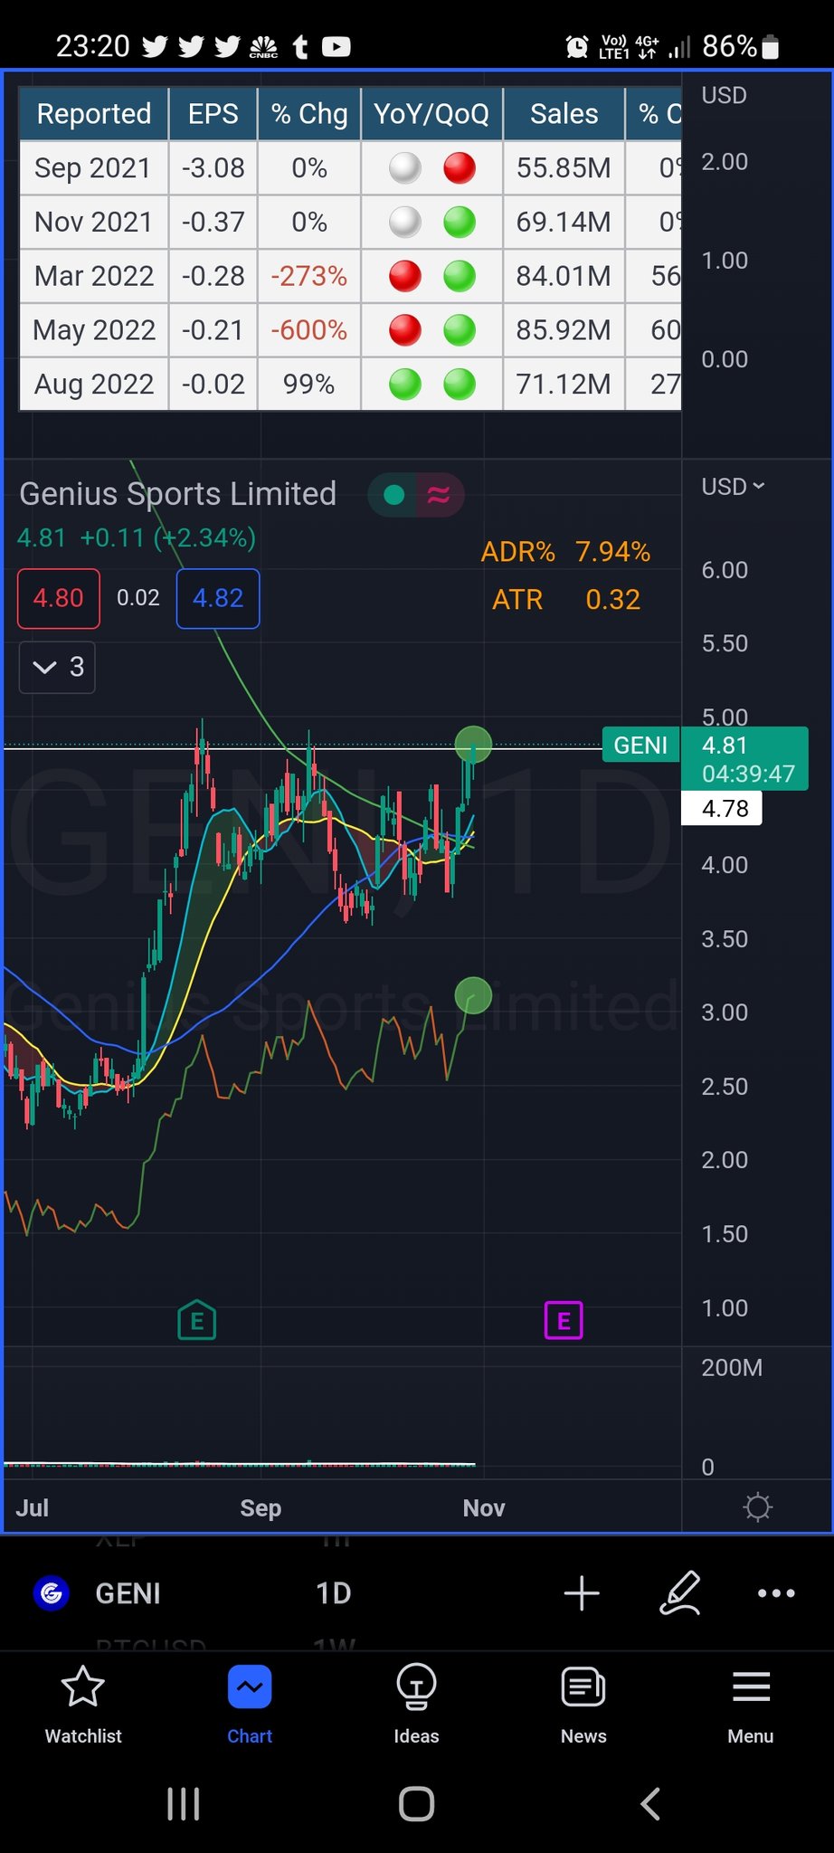Tap green YoY dot in Aug 2022 row
This screenshot has width=834, height=1853.
[x=405, y=385]
